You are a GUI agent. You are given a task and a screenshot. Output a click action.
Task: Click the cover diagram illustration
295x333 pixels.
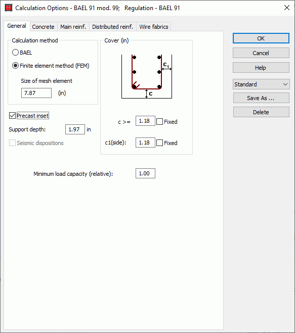coord(147,76)
